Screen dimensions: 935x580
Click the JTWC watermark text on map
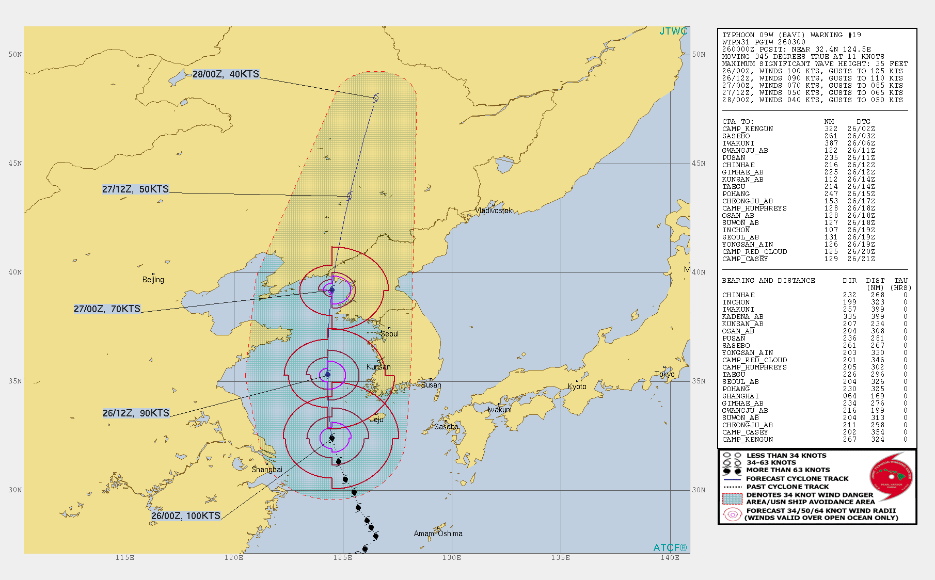point(673,31)
